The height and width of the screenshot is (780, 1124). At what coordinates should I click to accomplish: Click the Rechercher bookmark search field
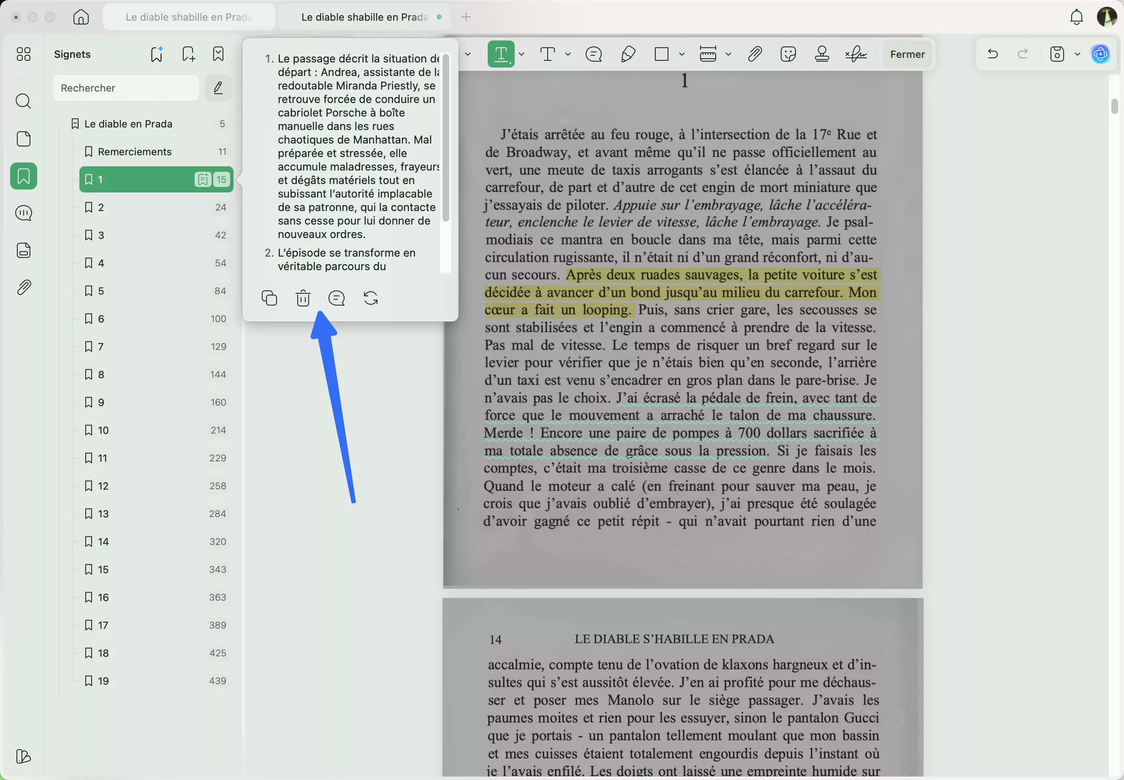point(126,88)
